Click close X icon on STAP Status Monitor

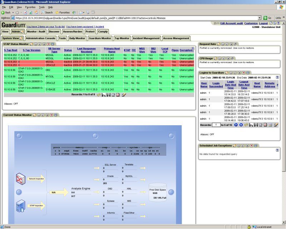pyautogui.click(x=44, y=44)
